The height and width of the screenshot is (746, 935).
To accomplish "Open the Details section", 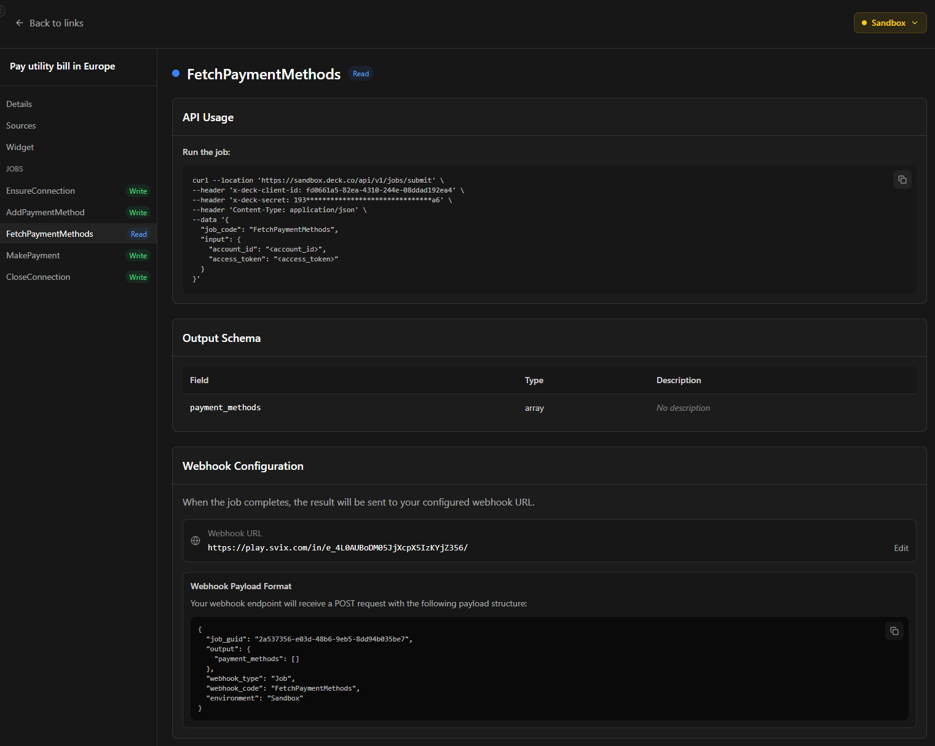I will (x=19, y=104).
